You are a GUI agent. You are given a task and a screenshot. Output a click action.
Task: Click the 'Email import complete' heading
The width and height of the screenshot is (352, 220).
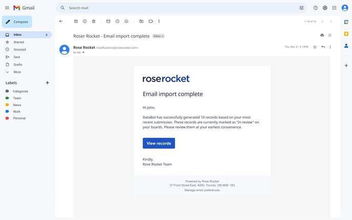click(172, 94)
